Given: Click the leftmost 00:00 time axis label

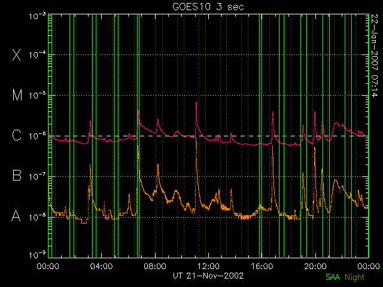Looking at the screenshot, I should (48, 266).
